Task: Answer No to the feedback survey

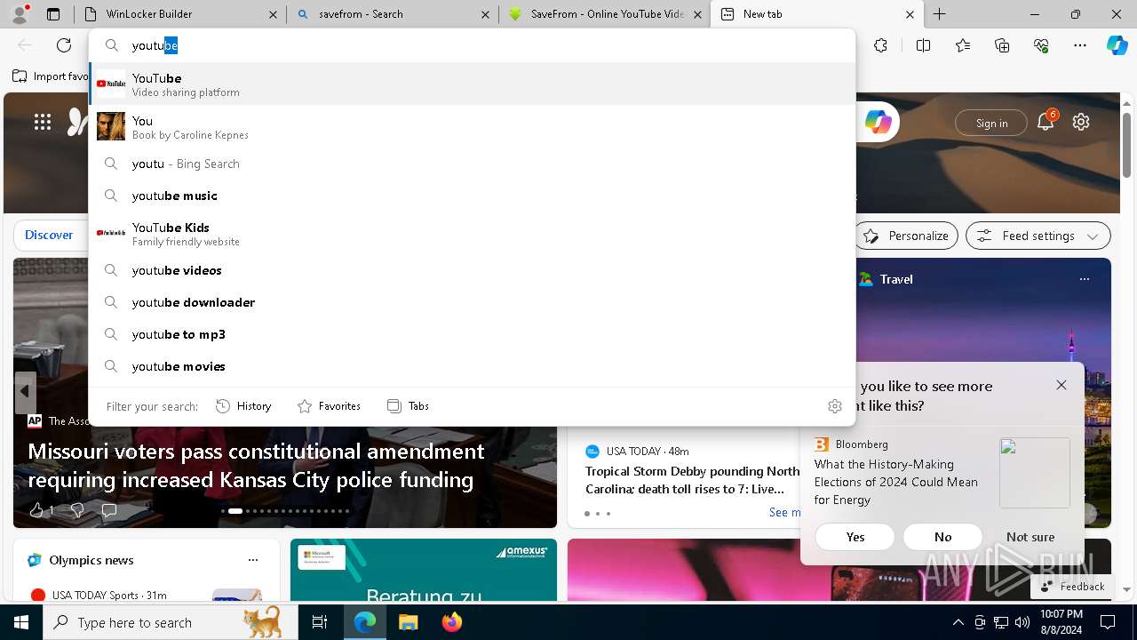Action: pyautogui.click(x=942, y=537)
